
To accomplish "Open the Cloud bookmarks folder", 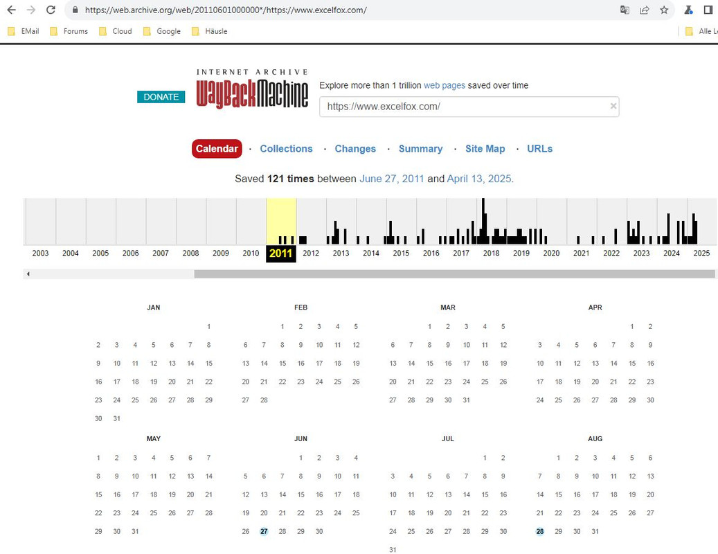I will tap(116, 31).
